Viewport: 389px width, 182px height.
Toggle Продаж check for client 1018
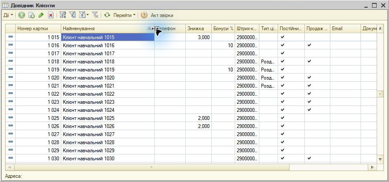[x=309, y=61]
